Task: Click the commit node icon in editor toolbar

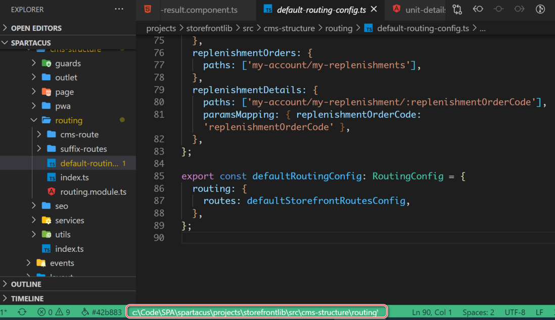Action: [x=498, y=9]
